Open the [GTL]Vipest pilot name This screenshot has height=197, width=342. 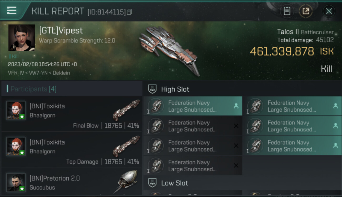pyautogui.click(x=61, y=31)
